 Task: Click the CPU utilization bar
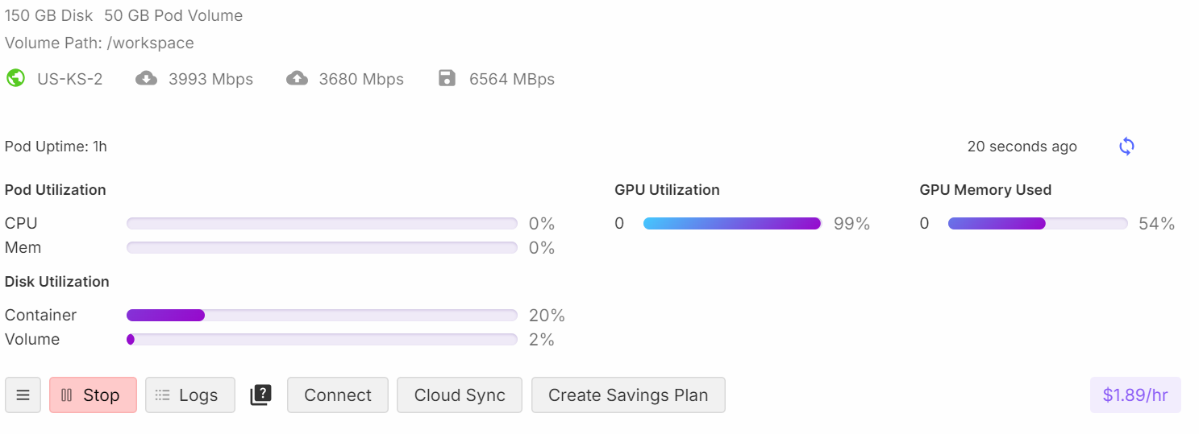322,223
